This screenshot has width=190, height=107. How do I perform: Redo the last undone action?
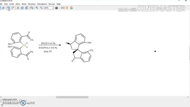(x=13, y=8)
